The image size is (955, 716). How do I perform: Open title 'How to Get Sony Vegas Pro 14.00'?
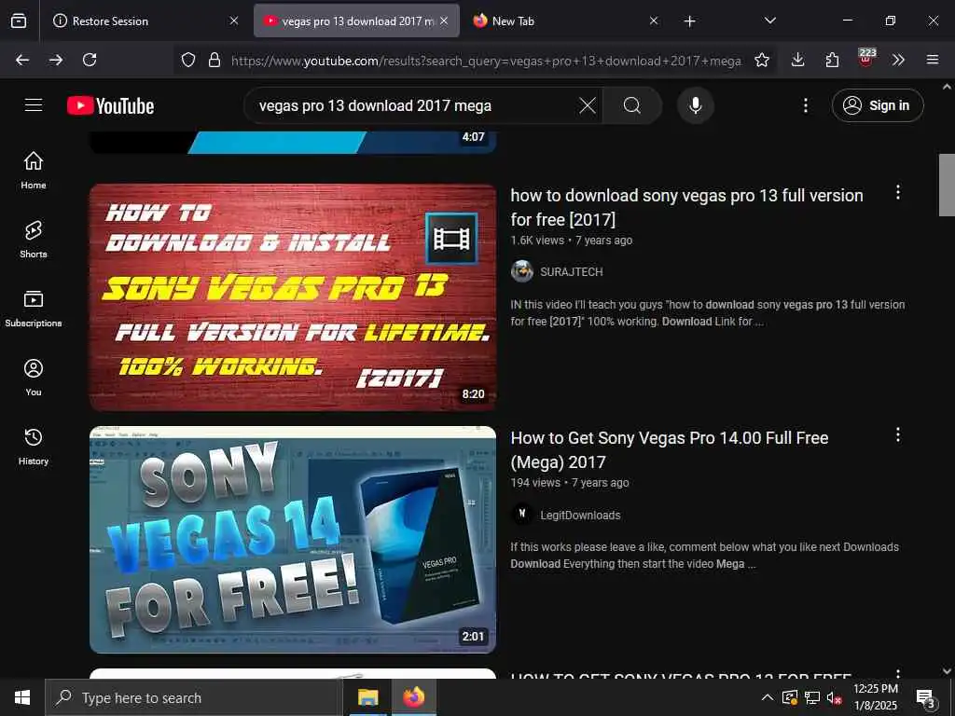(670, 449)
